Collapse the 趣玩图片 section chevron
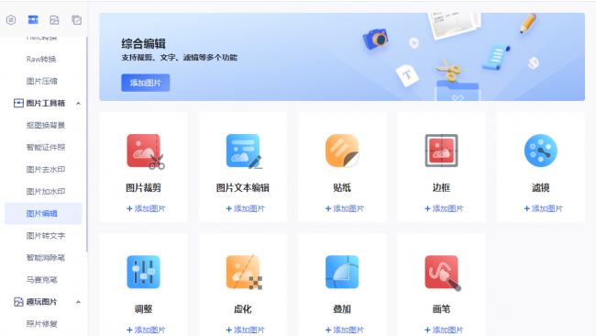Image resolution: width=596 pixels, height=336 pixels. tap(78, 302)
